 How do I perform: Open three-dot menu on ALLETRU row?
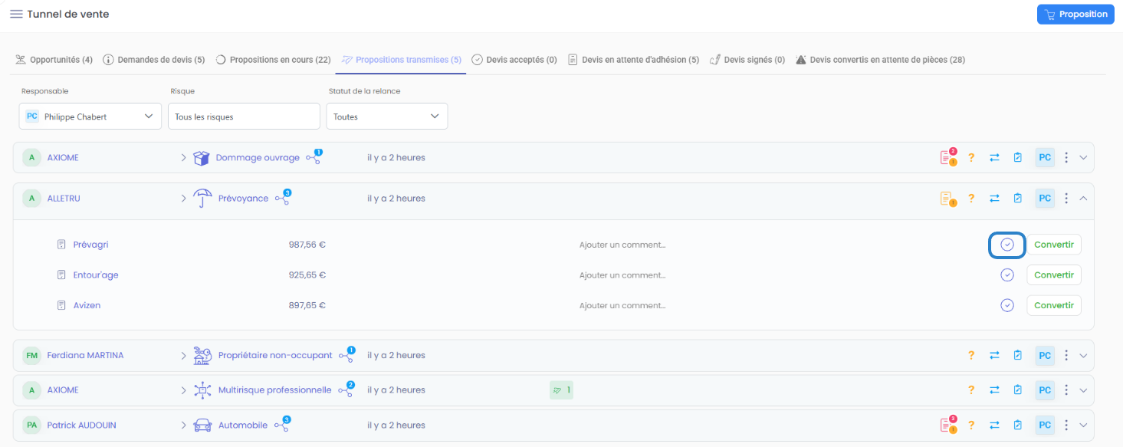tap(1066, 199)
